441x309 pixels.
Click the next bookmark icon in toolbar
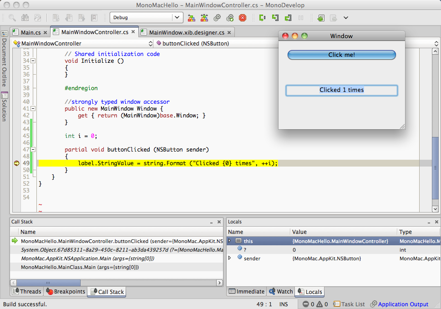pyautogui.click(x=81, y=18)
